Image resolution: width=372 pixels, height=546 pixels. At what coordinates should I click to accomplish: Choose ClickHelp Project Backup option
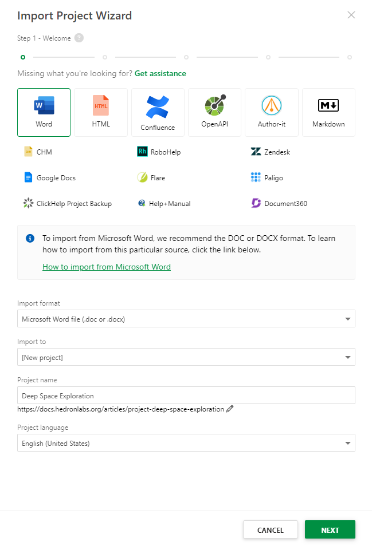(x=68, y=203)
